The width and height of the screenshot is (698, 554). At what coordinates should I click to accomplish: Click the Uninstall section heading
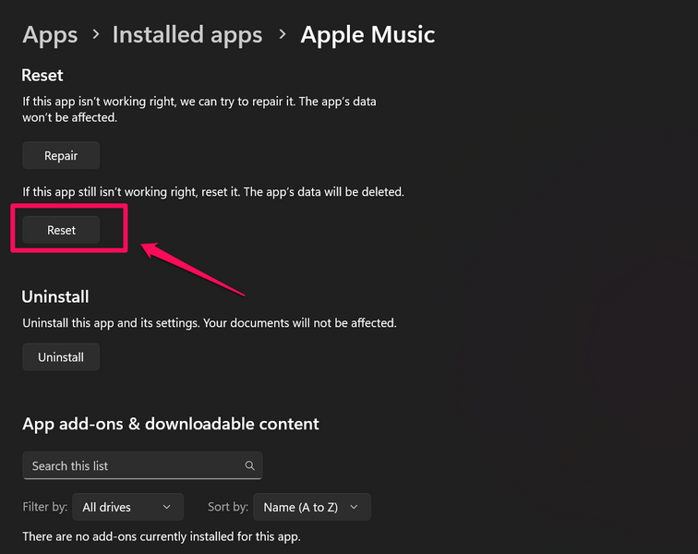click(x=55, y=296)
